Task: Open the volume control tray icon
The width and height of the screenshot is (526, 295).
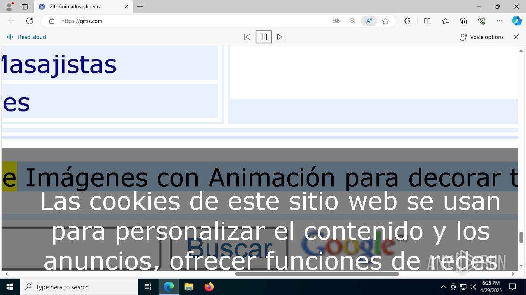Action: coord(473,287)
